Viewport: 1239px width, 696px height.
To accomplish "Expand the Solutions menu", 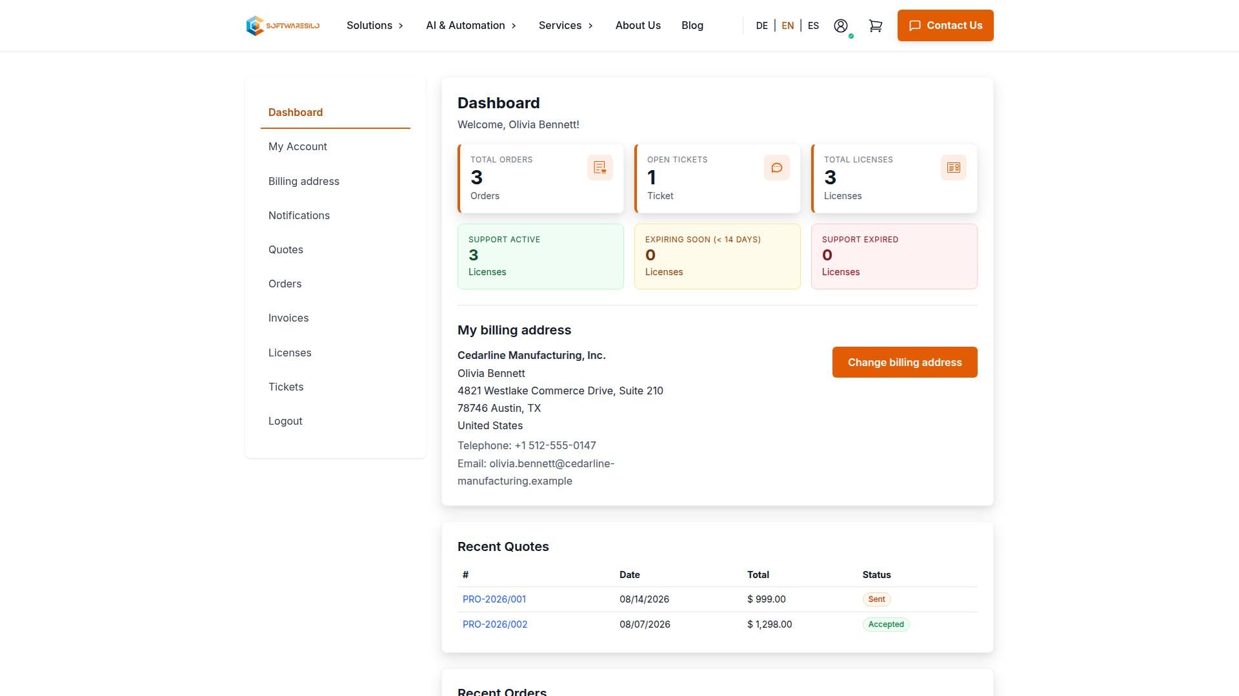I will point(375,26).
